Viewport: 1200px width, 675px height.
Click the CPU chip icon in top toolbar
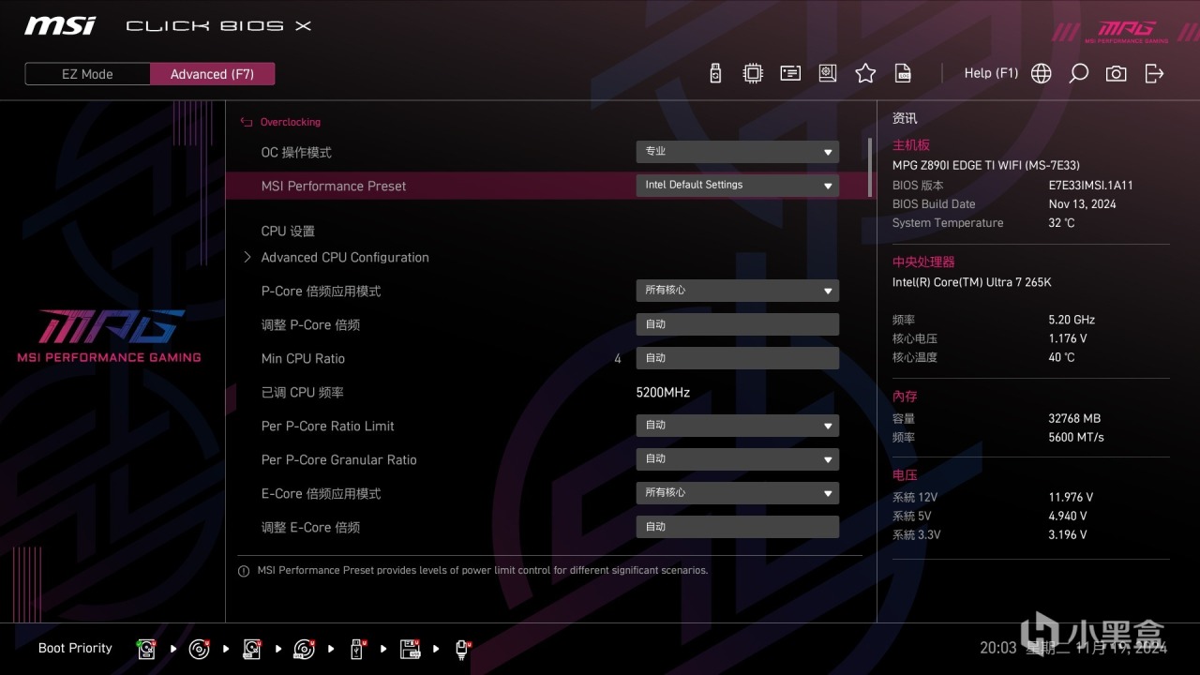(752, 73)
